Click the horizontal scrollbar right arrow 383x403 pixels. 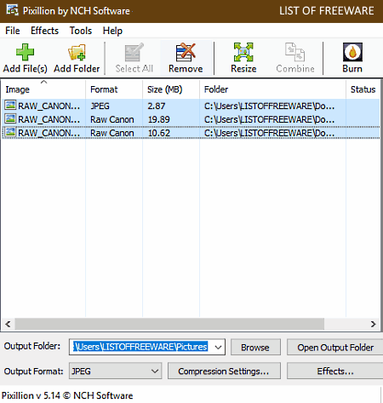(373, 324)
